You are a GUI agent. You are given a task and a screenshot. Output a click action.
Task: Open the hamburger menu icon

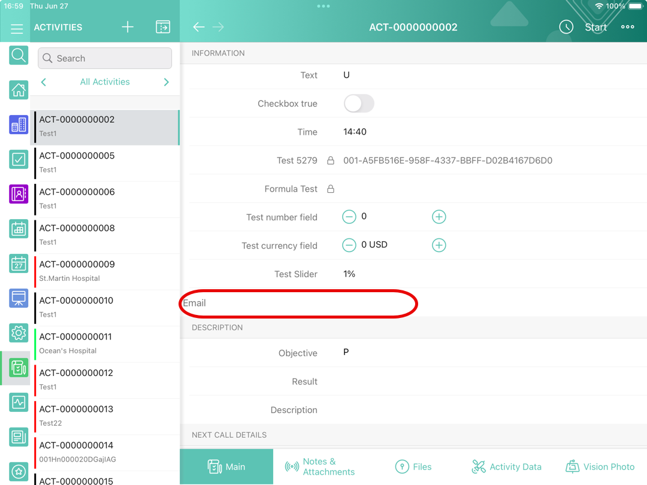coord(17,28)
